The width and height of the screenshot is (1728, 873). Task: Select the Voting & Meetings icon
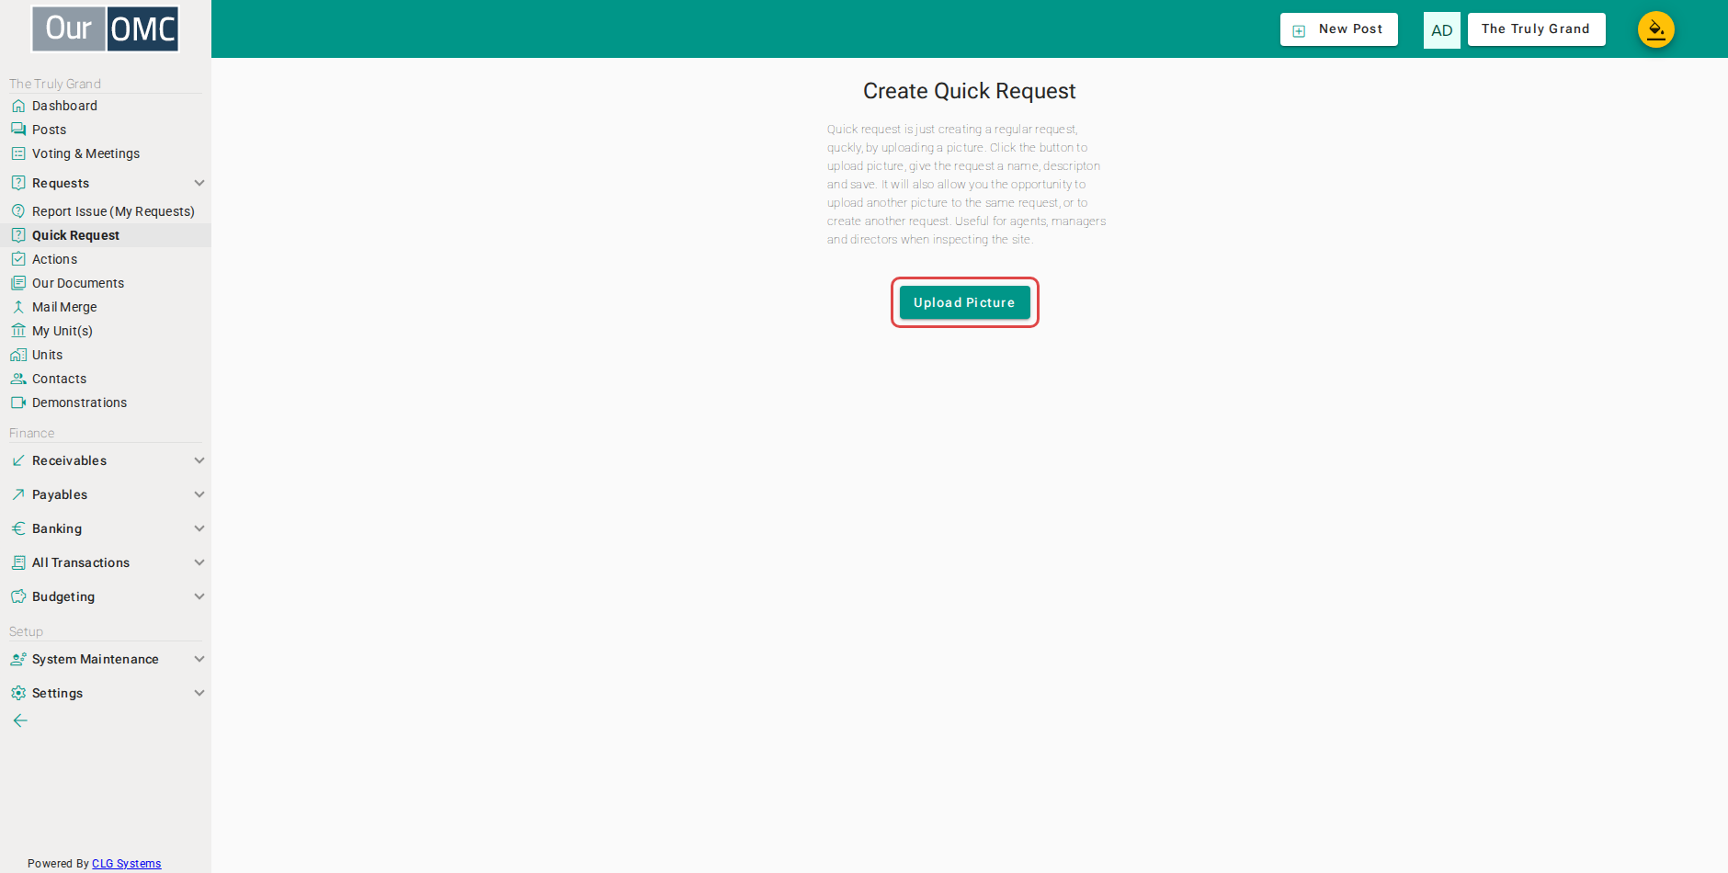(18, 153)
